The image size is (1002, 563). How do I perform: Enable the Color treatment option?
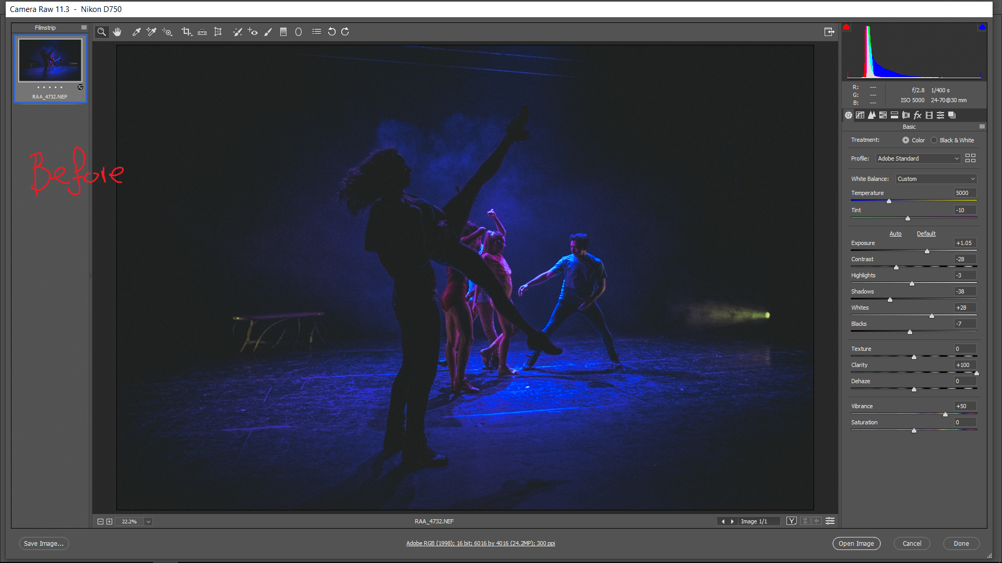pyautogui.click(x=907, y=140)
